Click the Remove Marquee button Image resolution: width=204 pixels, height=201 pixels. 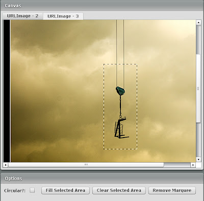(x=172, y=190)
